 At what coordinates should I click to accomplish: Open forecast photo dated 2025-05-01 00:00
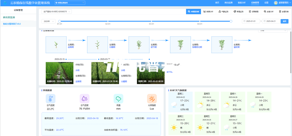[151, 73]
